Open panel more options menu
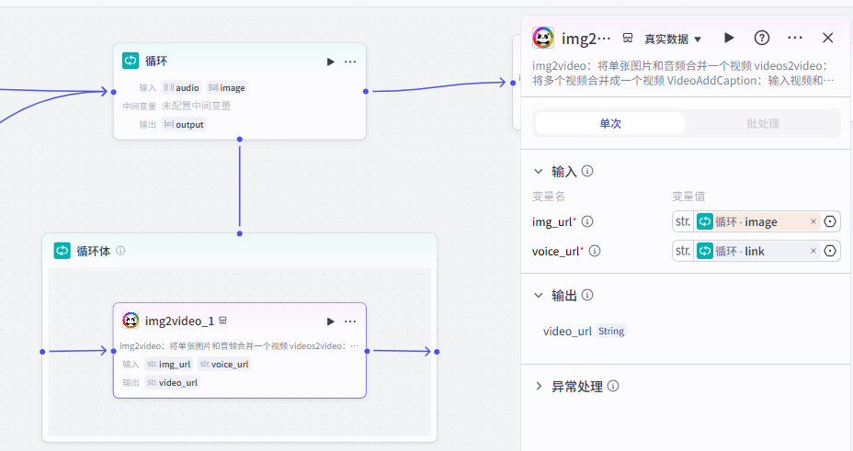This screenshot has height=451, width=853. pyautogui.click(x=795, y=38)
